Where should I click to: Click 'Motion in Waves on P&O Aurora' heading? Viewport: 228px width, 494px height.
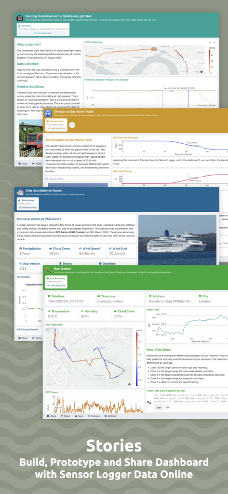pyautogui.click(x=39, y=219)
